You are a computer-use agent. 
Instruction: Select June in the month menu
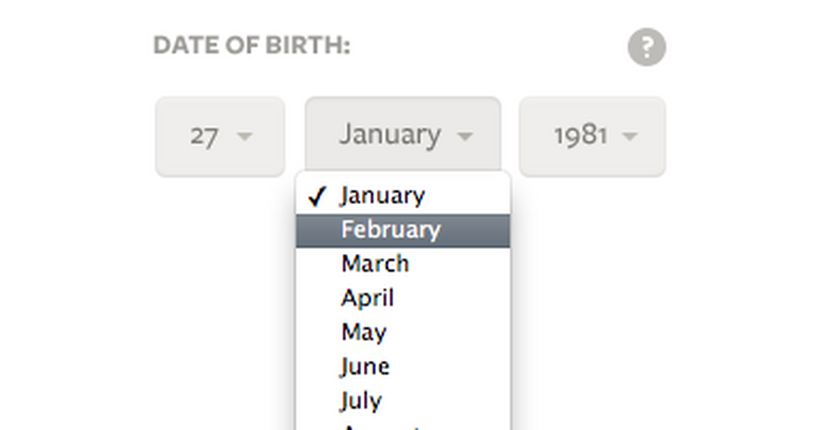365,367
